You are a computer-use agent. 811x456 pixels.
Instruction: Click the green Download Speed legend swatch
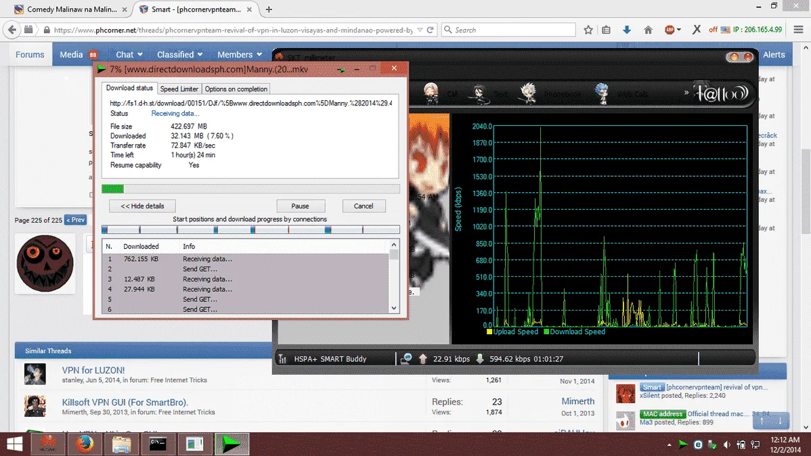coord(546,332)
